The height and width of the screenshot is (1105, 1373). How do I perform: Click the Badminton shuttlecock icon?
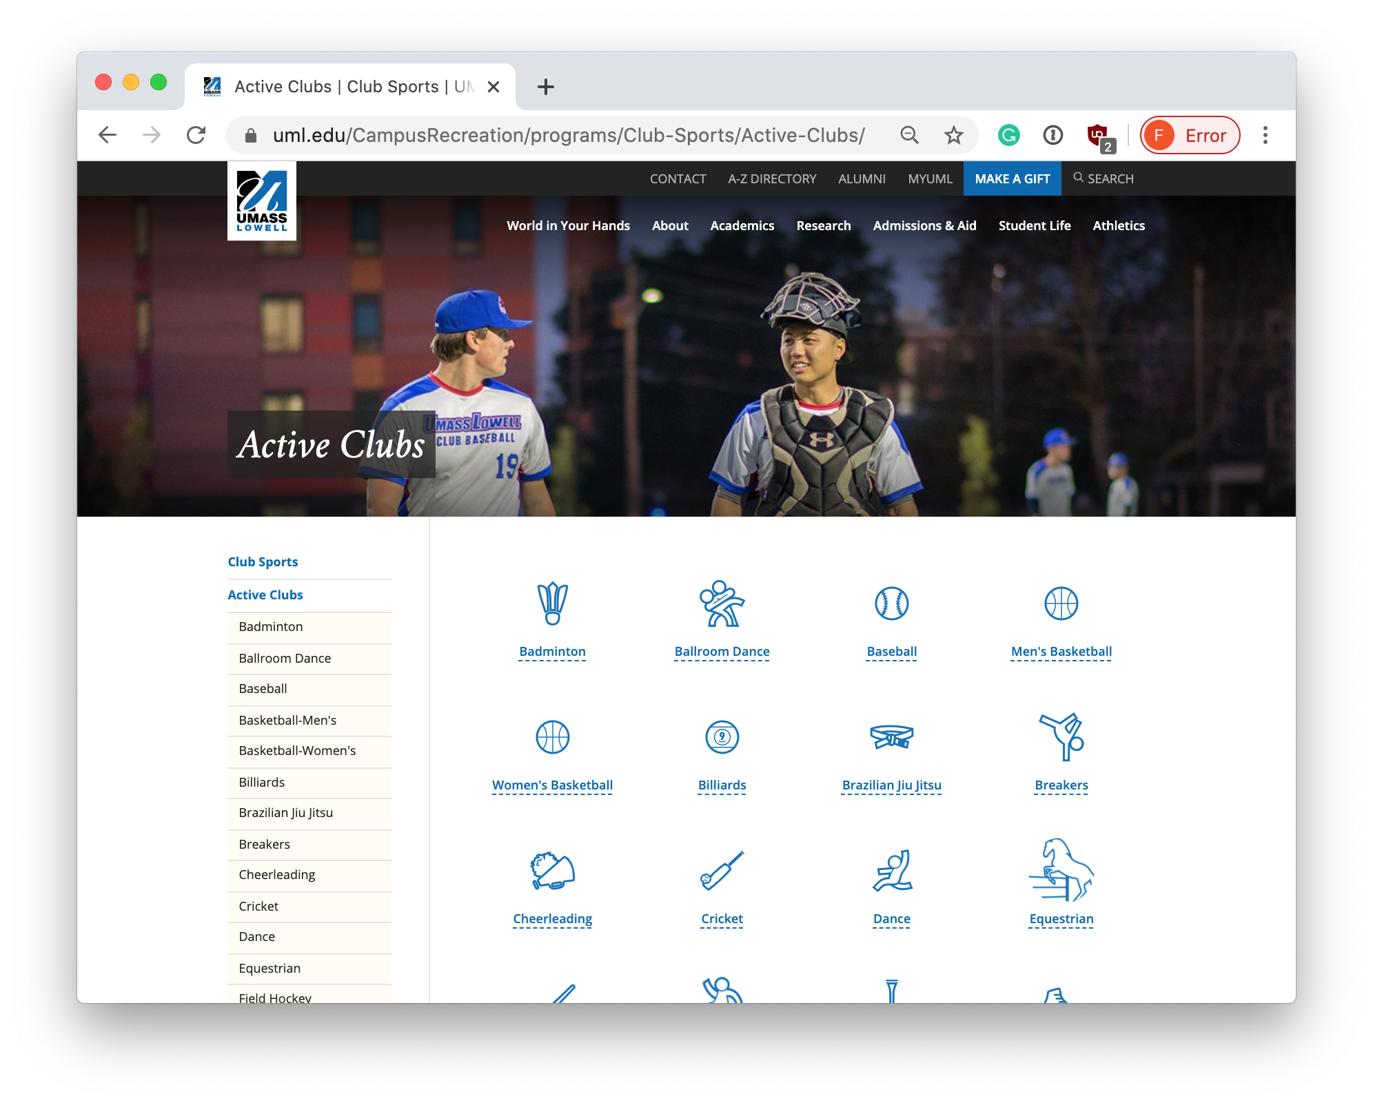(552, 603)
